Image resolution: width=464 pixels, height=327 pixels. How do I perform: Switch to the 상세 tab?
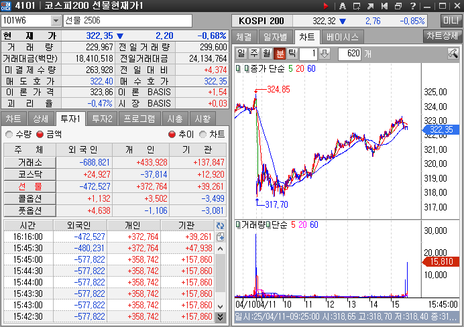coord(40,119)
